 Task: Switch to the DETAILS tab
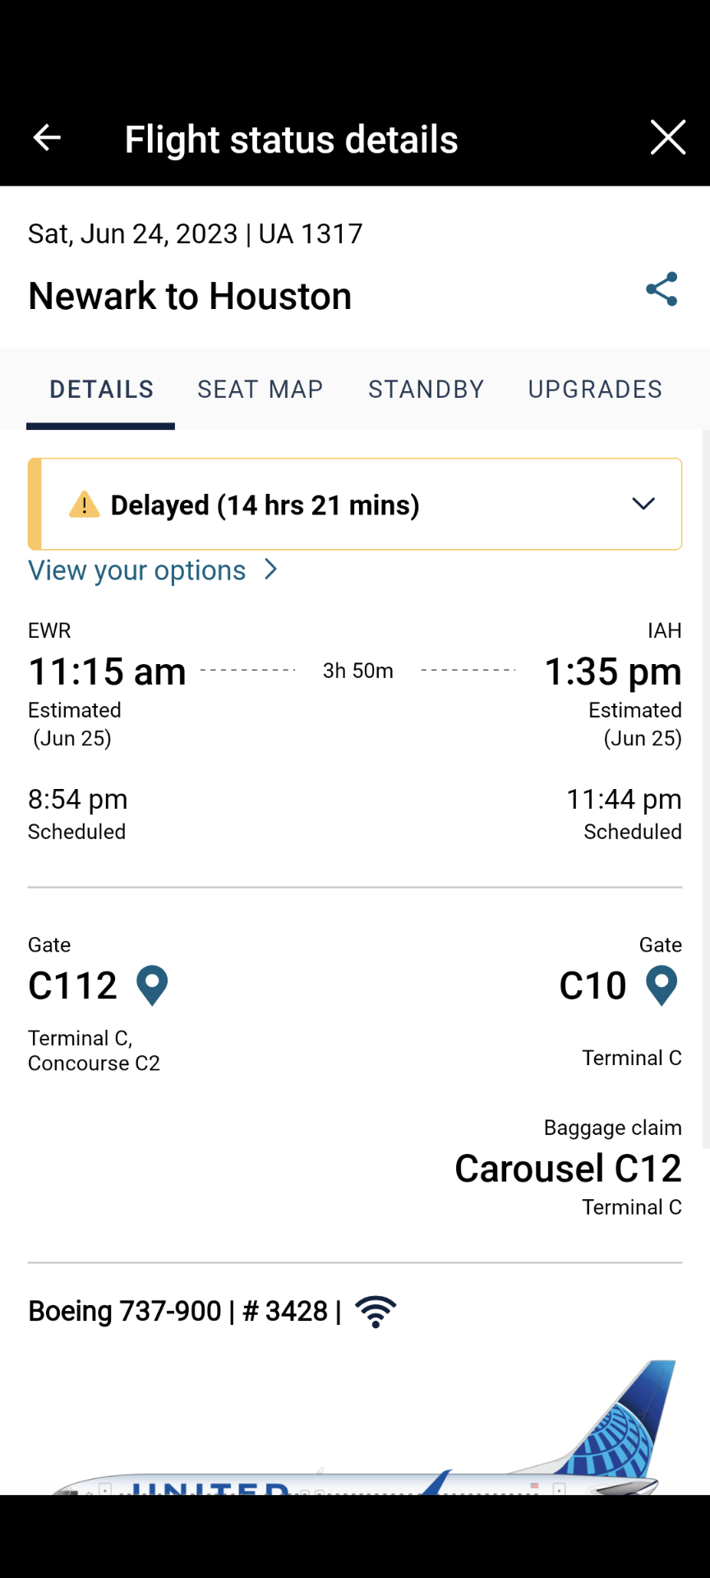pyautogui.click(x=101, y=390)
